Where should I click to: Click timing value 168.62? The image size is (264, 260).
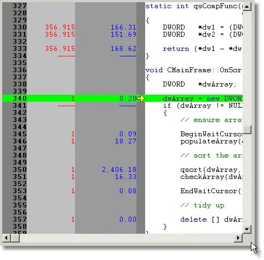pos(123,49)
